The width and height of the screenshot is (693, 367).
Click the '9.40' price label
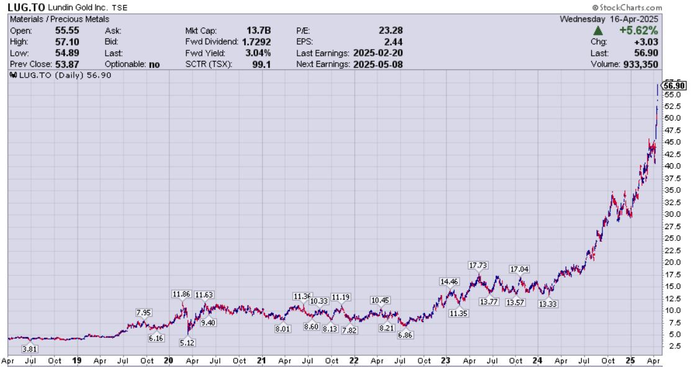(208, 323)
